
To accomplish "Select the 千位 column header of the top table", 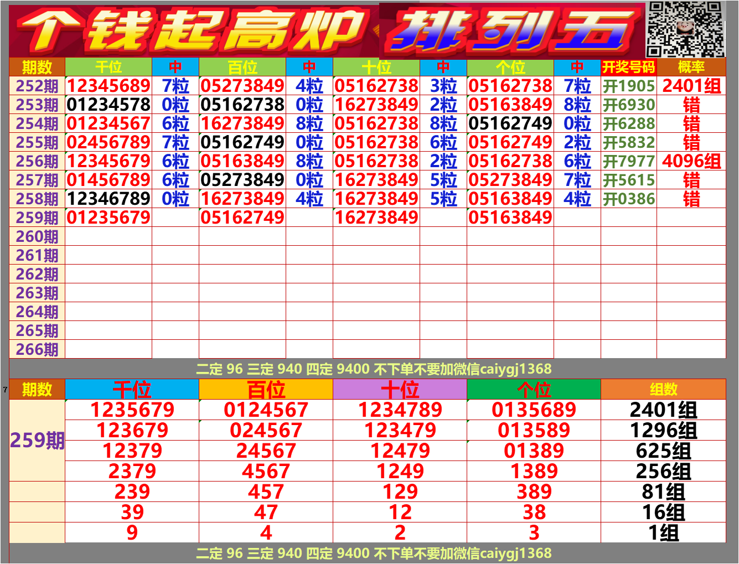I will (x=108, y=69).
